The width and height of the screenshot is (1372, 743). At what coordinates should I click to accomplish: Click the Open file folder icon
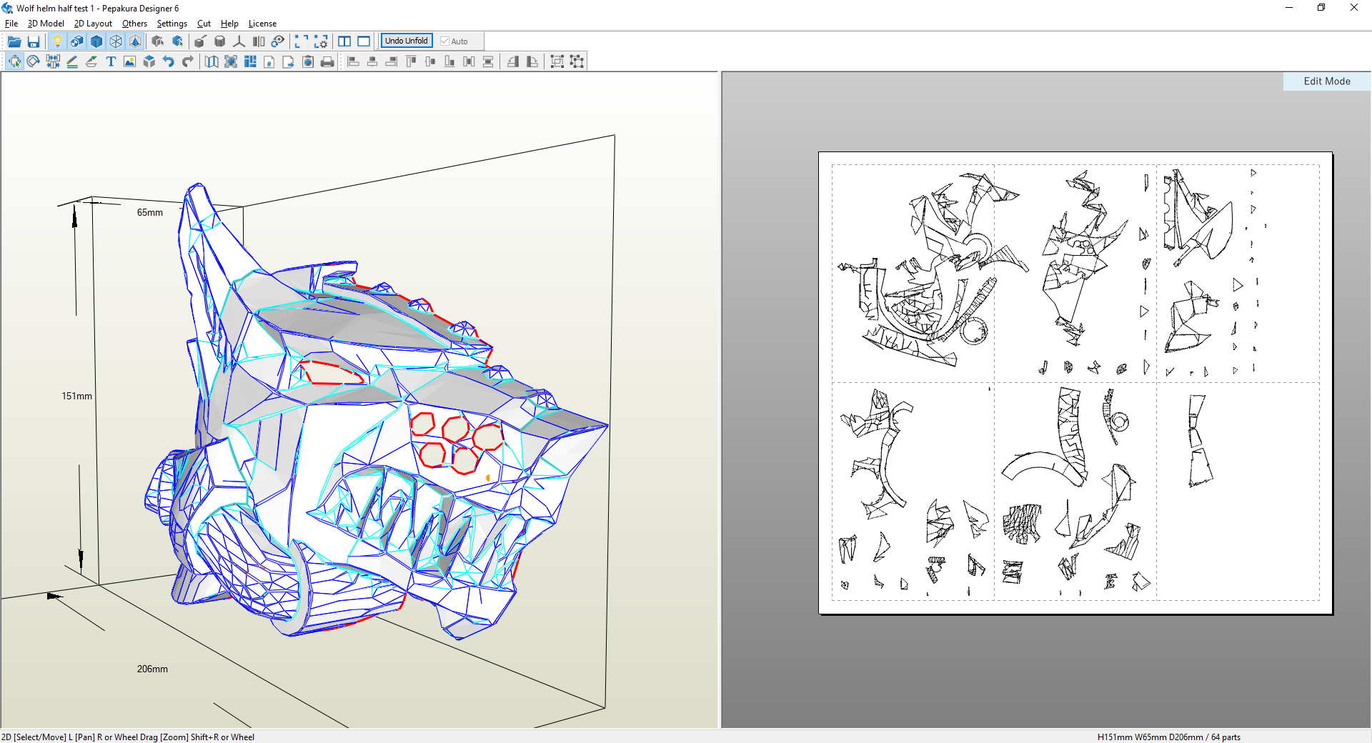[x=14, y=41]
